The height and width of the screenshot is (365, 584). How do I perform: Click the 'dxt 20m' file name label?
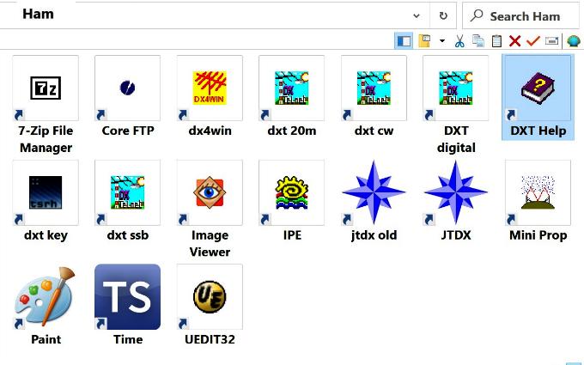292,131
